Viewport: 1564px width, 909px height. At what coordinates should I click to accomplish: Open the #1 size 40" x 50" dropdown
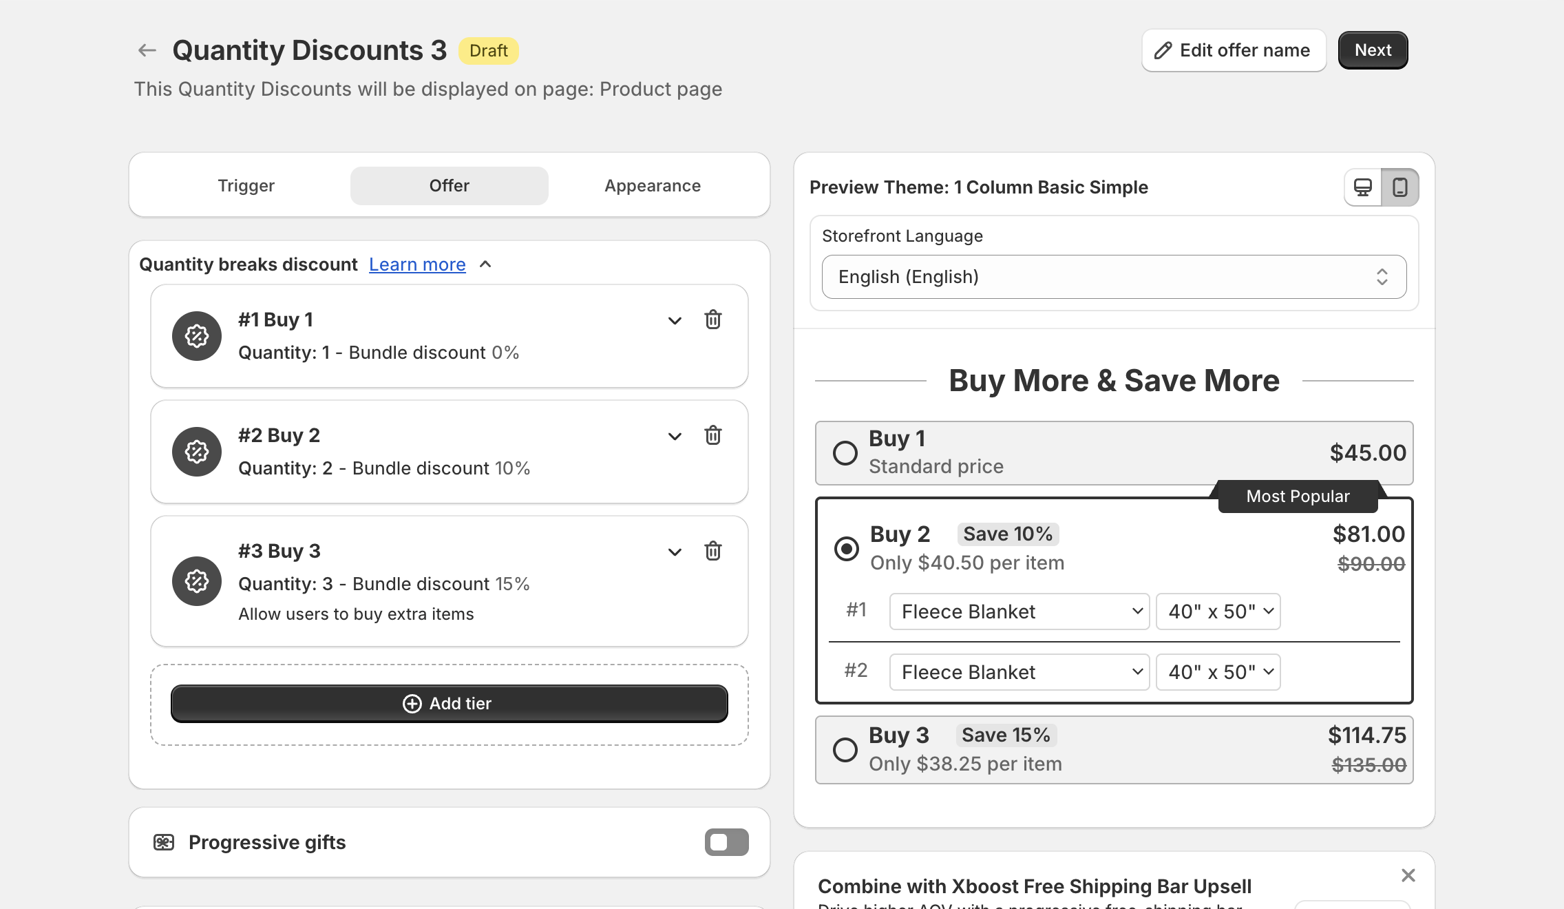(x=1218, y=612)
